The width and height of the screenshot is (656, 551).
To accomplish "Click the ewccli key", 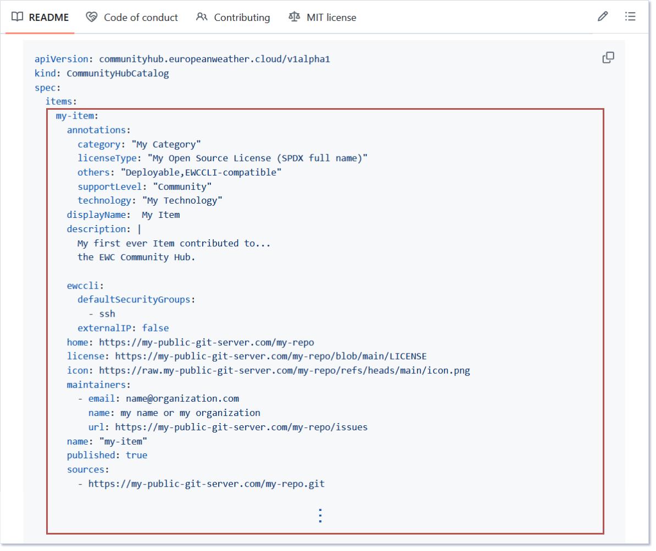I will pyautogui.click(x=83, y=286).
